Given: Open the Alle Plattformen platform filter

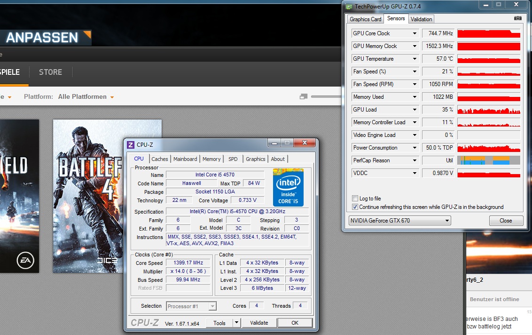Looking at the screenshot, I should pyautogui.click(x=86, y=97).
